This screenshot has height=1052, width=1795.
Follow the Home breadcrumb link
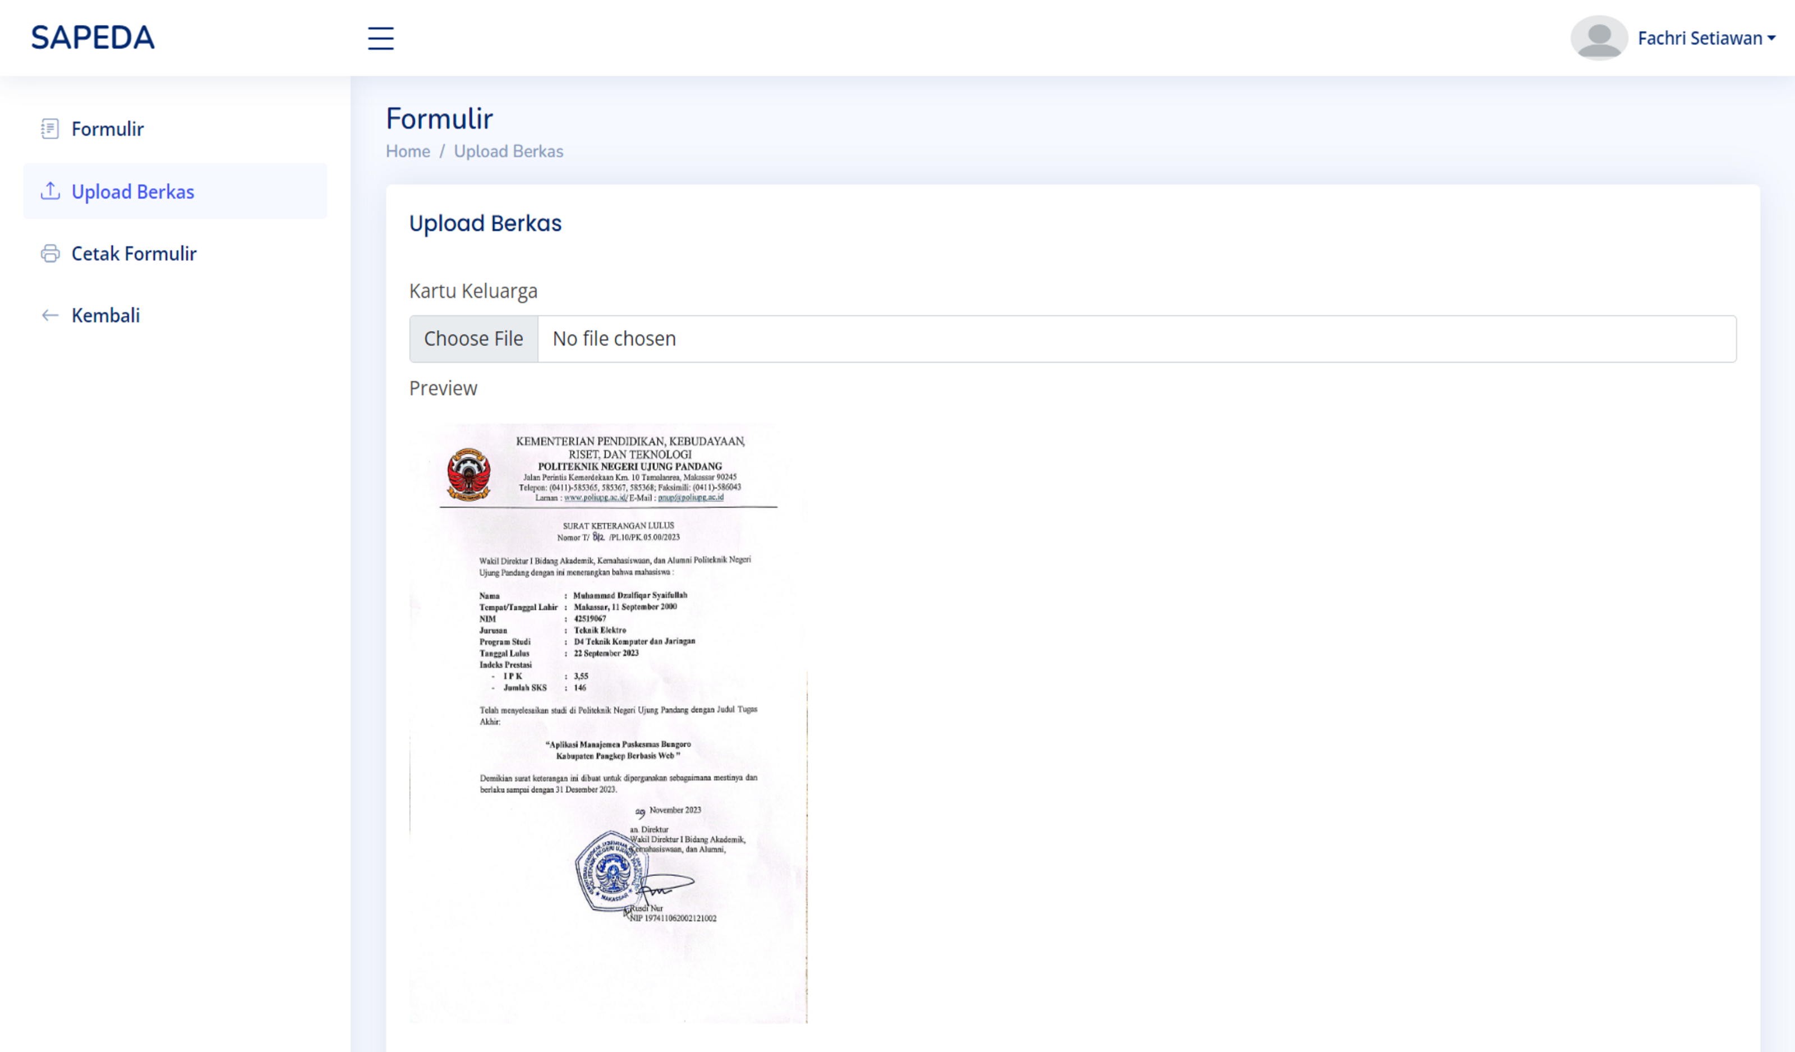tap(407, 151)
